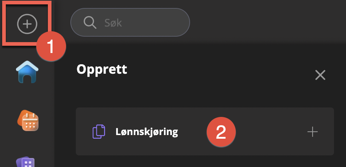
Task: Click the magnifying glass search icon
Action: [90, 23]
